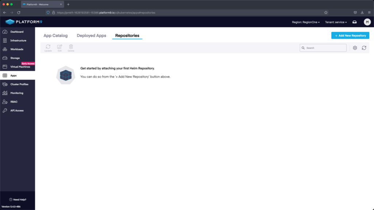The height and width of the screenshot is (210, 374).
Task: Open a new browser tab
Action: coord(68,4)
